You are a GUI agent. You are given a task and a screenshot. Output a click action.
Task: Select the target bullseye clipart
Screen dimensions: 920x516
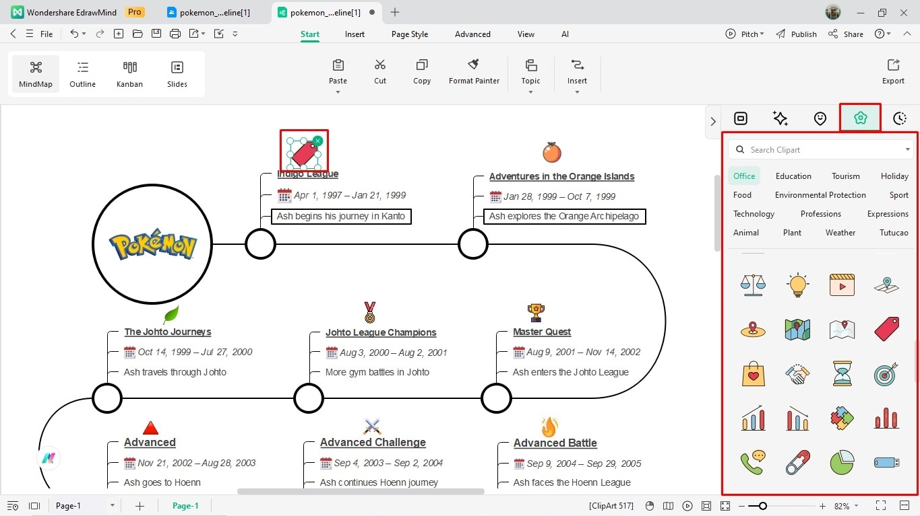[x=886, y=374]
